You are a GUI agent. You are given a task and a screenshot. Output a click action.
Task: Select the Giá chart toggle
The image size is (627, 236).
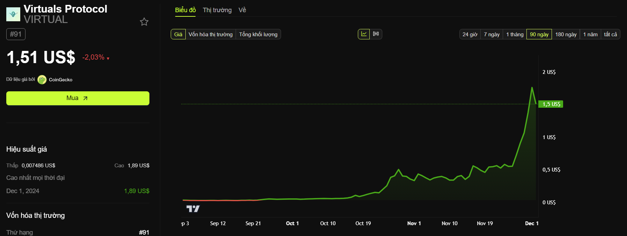[178, 35]
